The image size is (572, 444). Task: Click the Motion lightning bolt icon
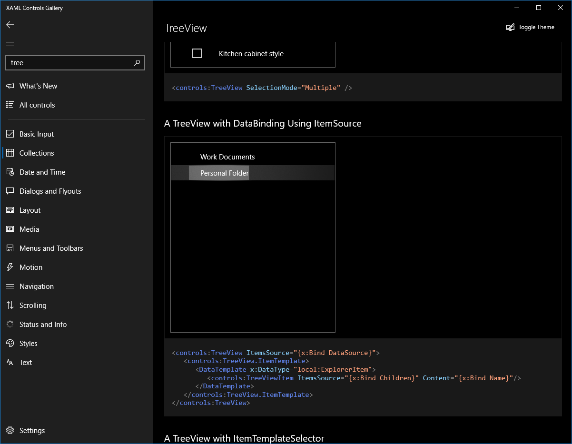click(10, 267)
